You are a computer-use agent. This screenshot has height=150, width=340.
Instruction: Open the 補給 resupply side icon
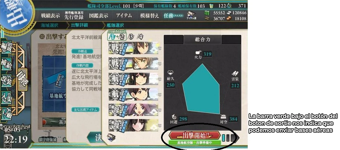click(x=7, y=65)
